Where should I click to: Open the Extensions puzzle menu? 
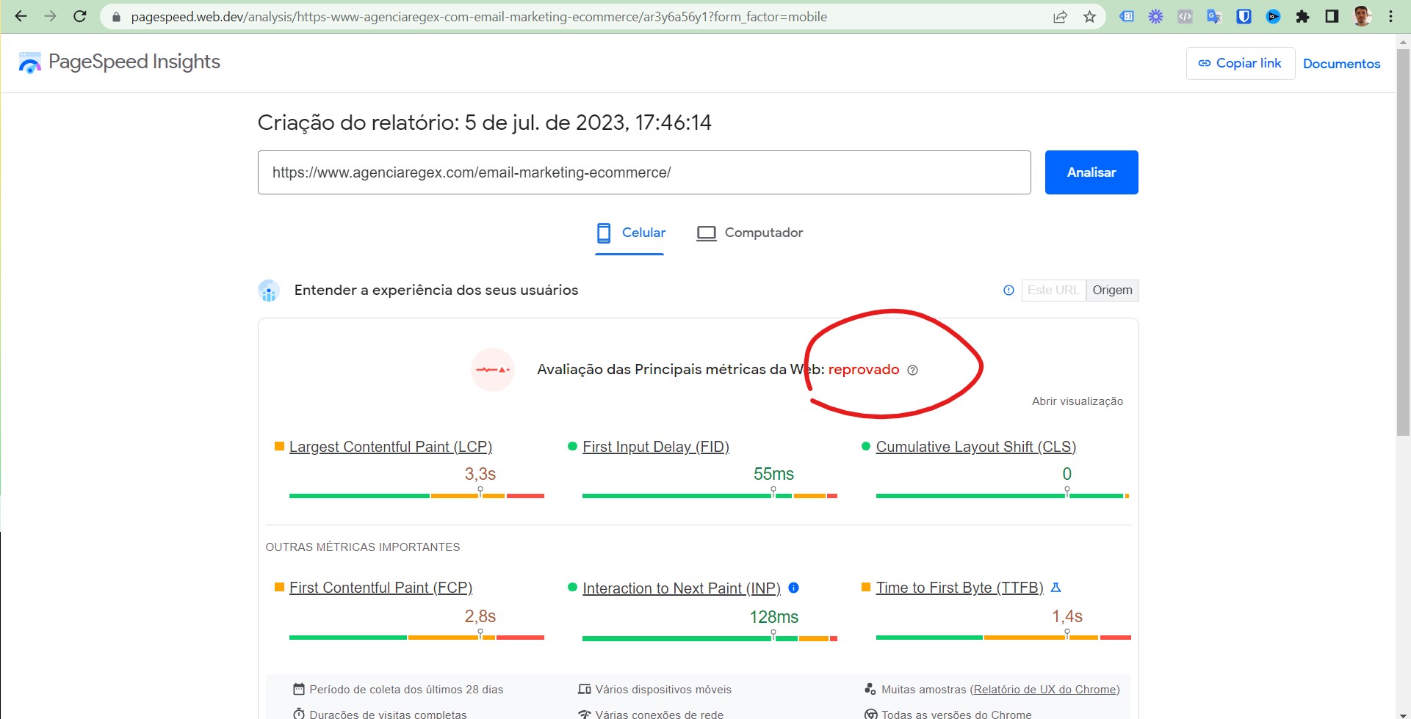pyautogui.click(x=1302, y=16)
